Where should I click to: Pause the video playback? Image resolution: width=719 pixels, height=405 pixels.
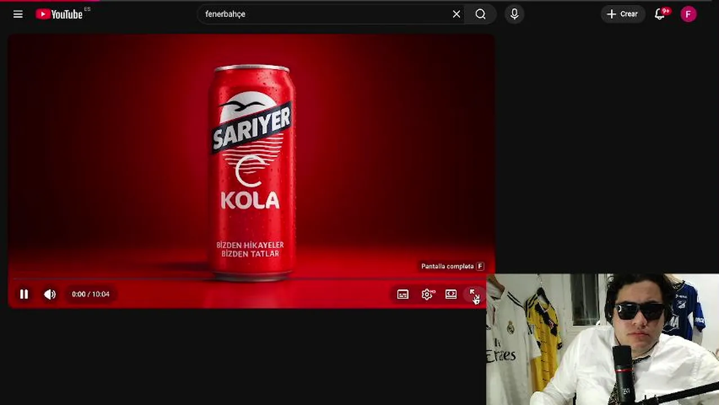coord(24,294)
